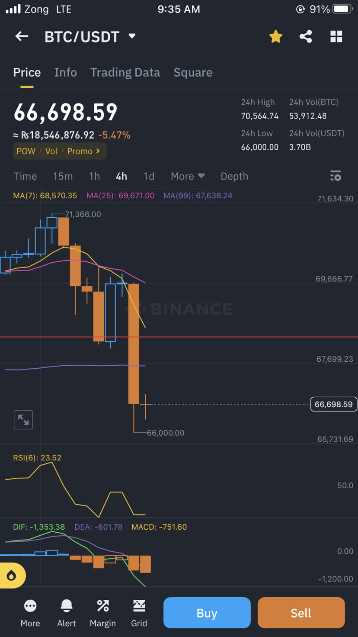Tap the 24h Vol(BTC) value 53,912.48

coord(308,116)
